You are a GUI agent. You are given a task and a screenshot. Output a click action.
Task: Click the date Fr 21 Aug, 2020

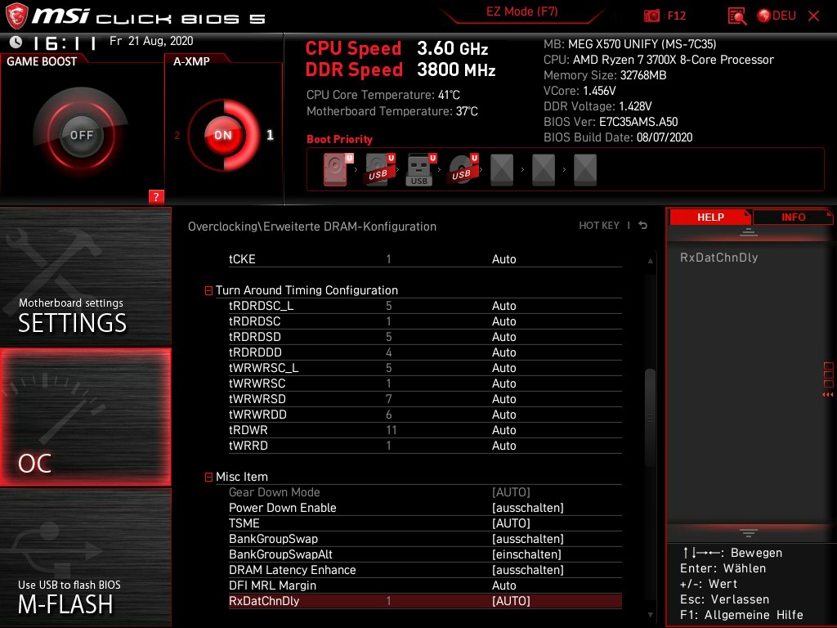151,41
